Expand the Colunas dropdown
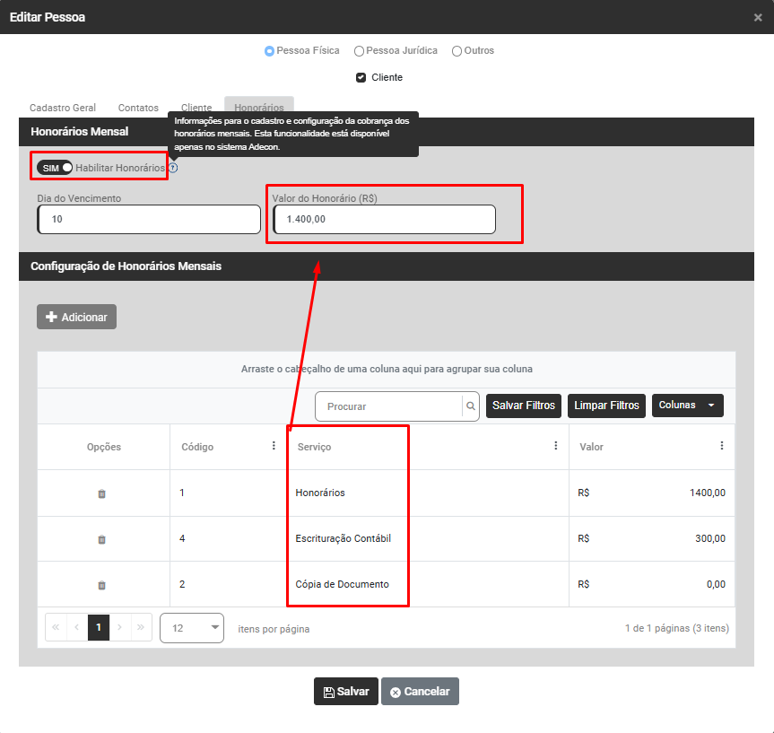This screenshot has width=774, height=733. tap(687, 406)
